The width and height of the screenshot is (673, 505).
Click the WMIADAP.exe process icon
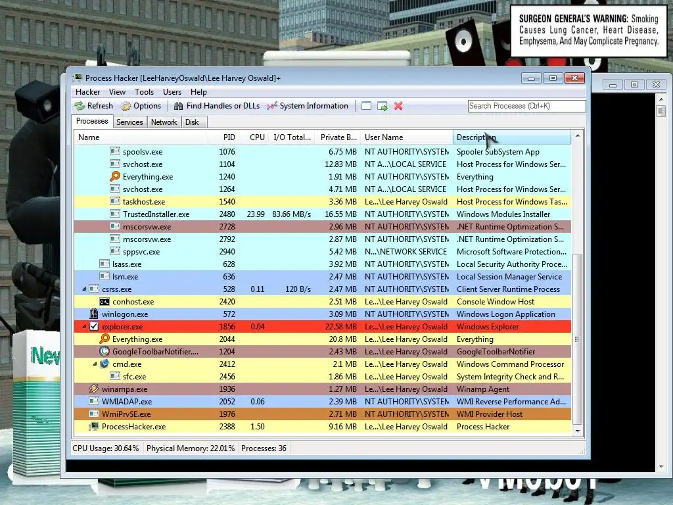point(94,401)
